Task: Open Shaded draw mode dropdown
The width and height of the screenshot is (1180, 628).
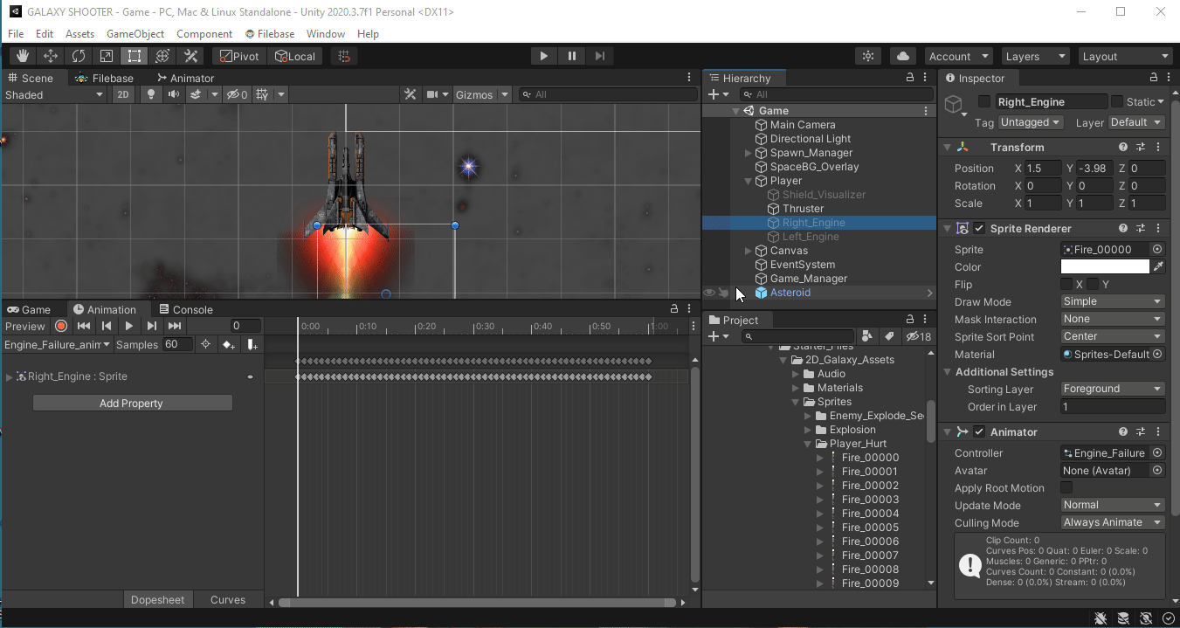Action: point(54,94)
